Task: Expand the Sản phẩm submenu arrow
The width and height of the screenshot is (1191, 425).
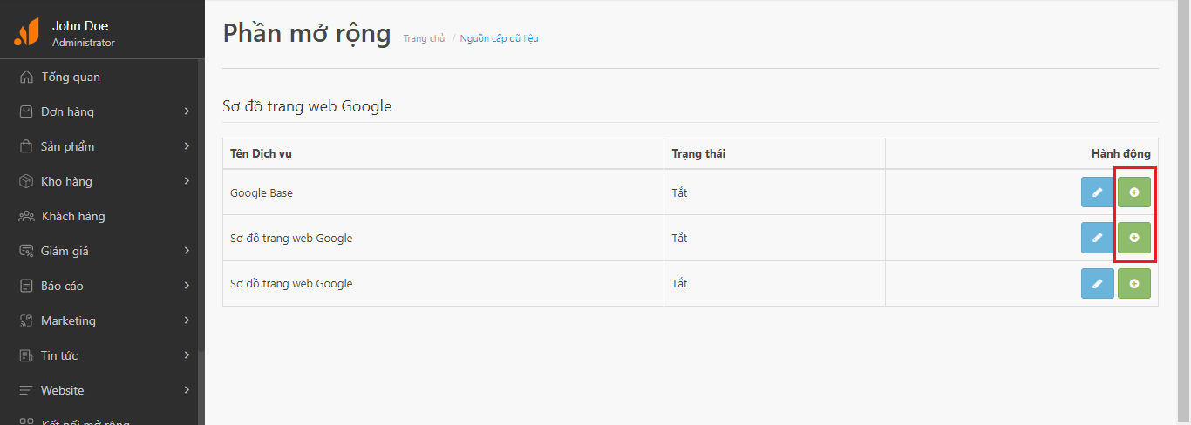Action: click(x=187, y=146)
